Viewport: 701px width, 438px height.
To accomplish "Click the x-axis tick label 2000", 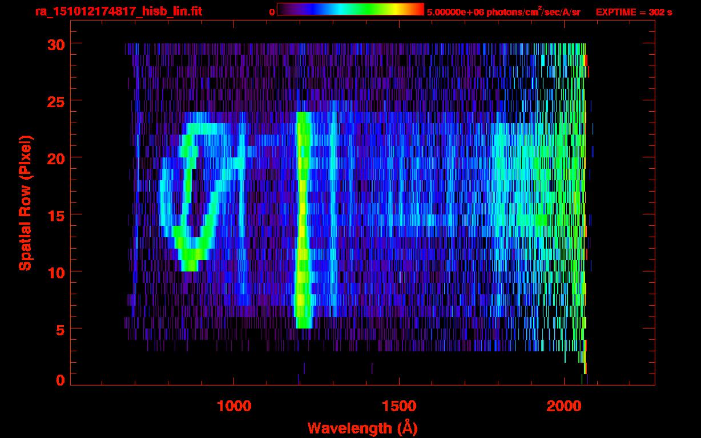I will 563,406.
